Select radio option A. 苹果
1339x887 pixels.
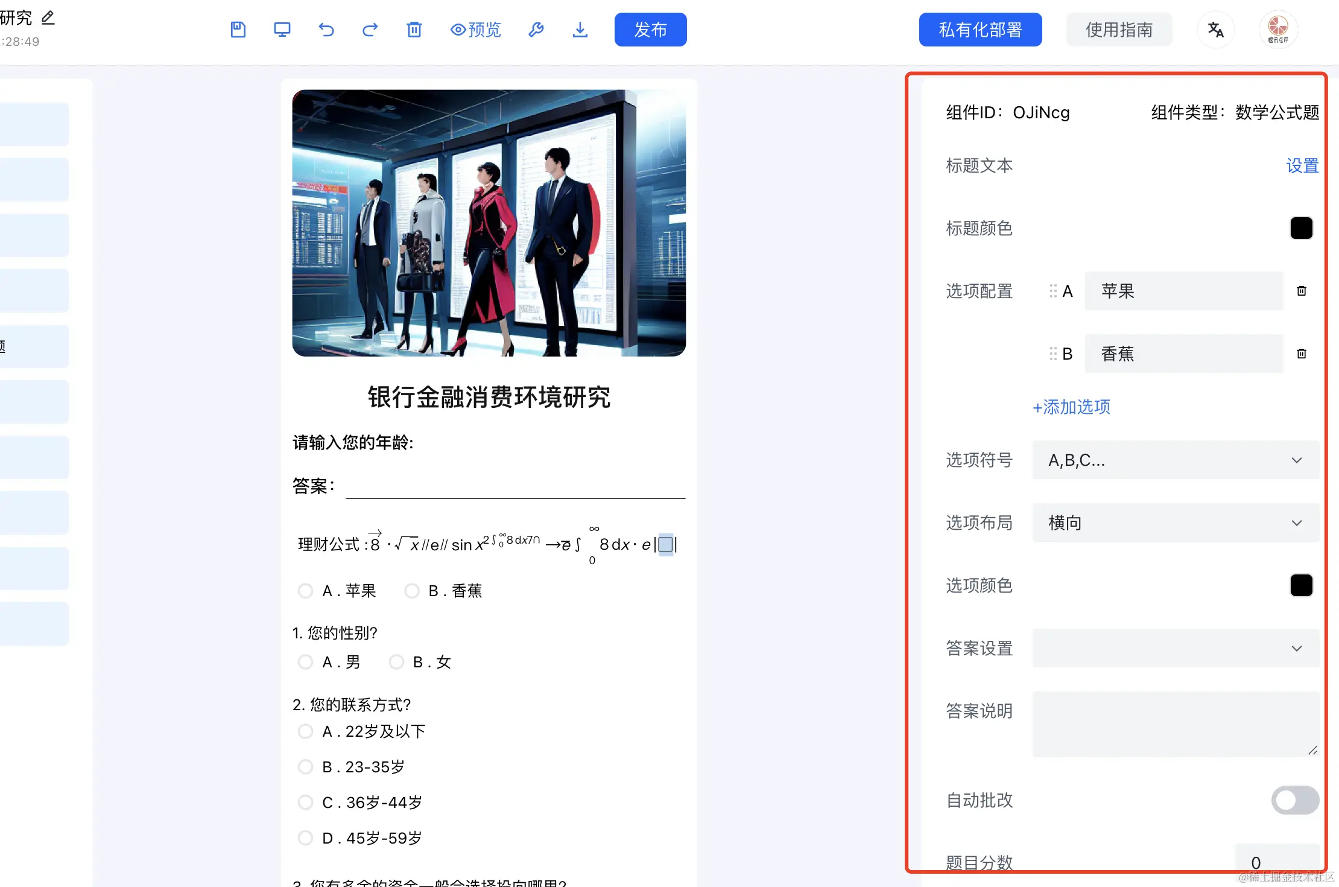(306, 591)
